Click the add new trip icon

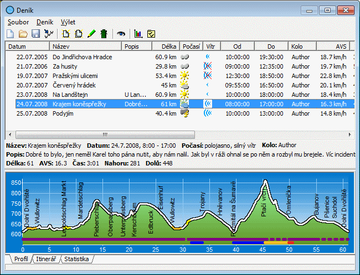tap(66, 34)
